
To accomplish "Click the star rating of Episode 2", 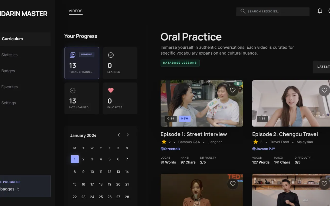I will coord(255,142).
